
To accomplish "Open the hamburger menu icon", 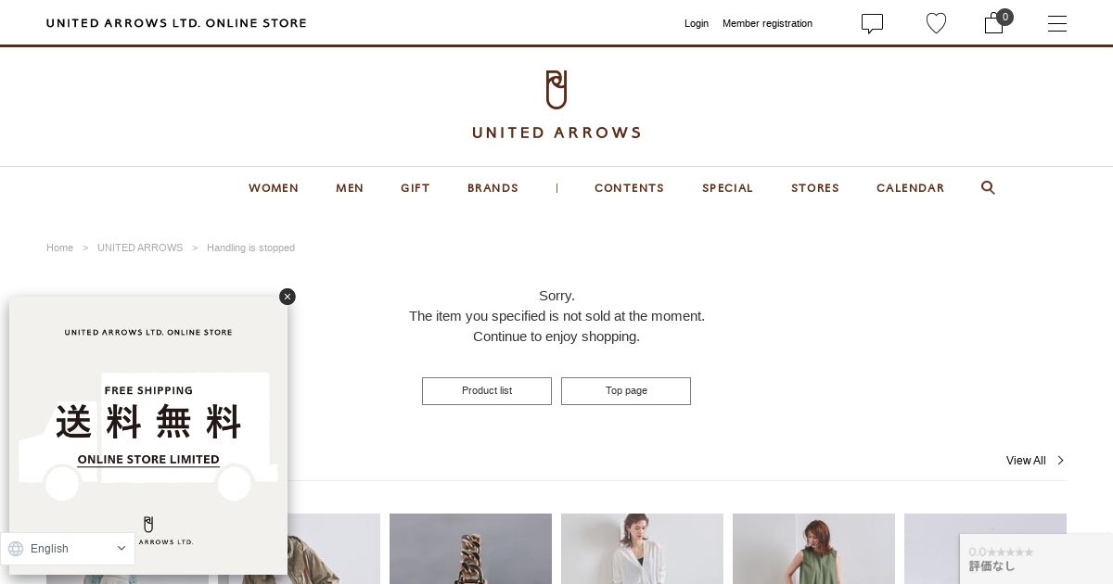I will [1057, 23].
